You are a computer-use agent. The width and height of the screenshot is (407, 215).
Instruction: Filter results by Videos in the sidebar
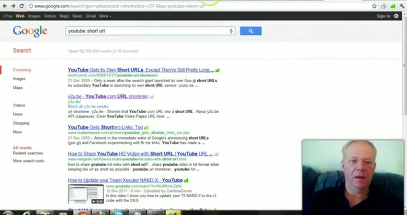[x=19, y=105]
